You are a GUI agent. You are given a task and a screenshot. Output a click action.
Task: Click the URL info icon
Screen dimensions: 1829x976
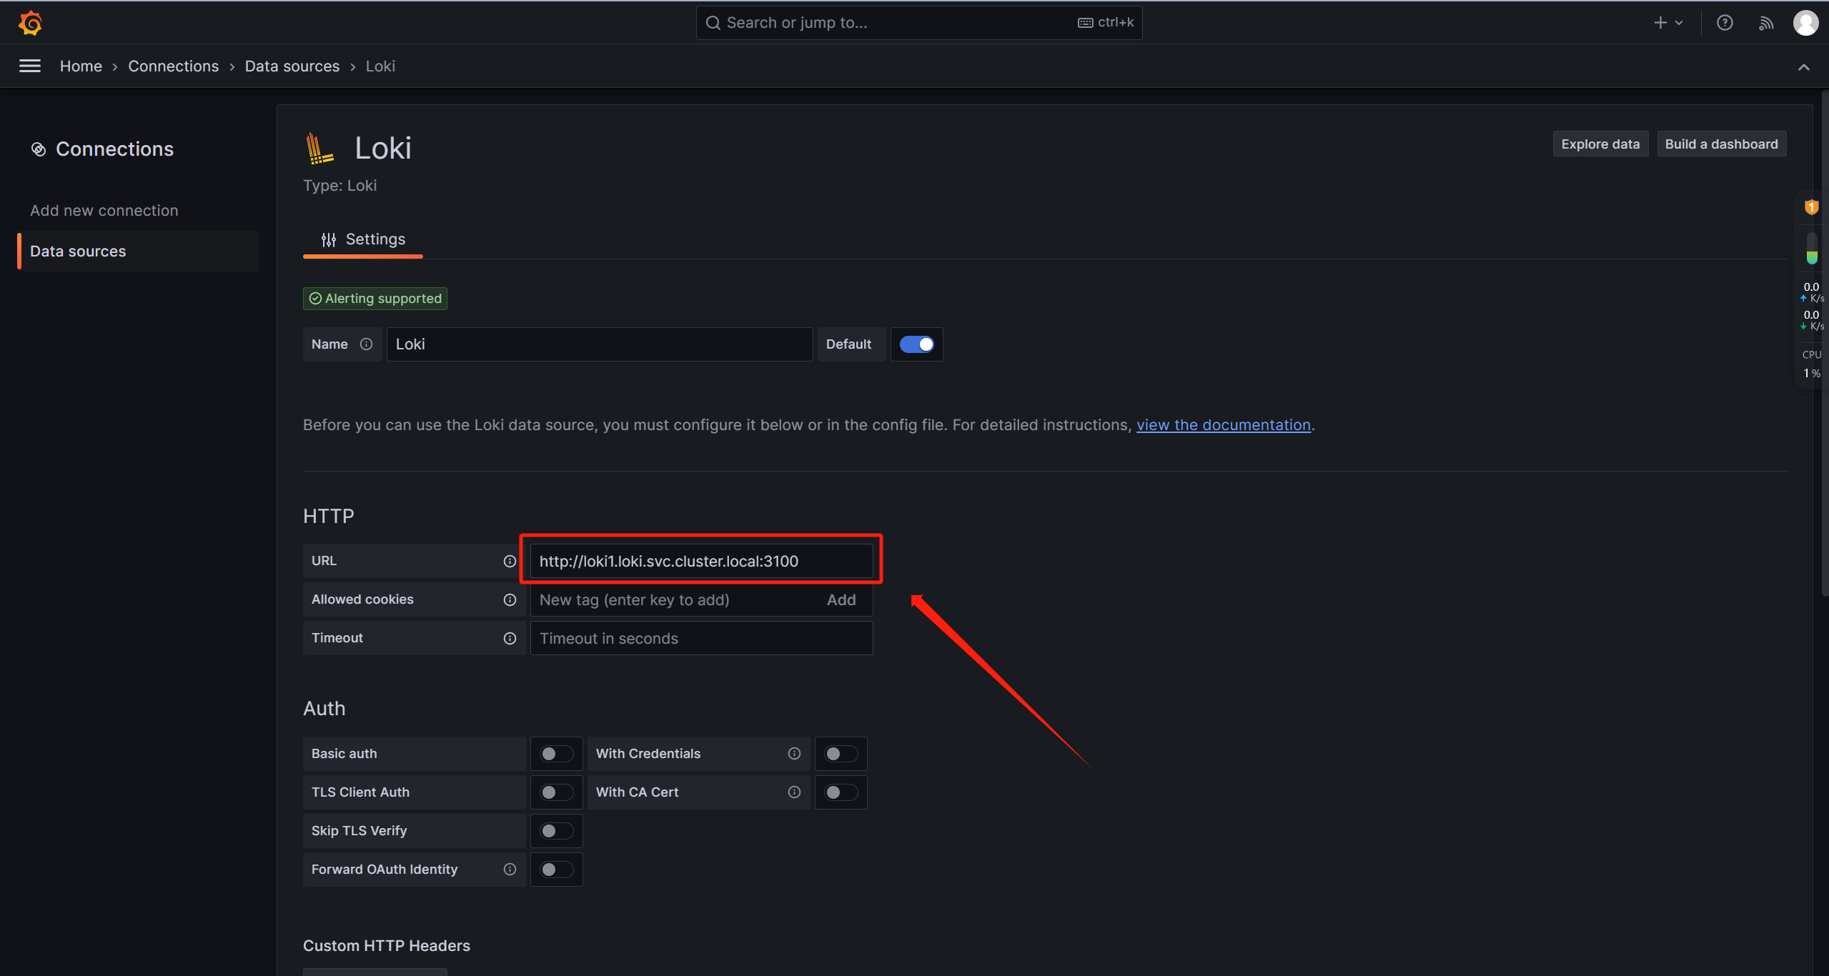coord(510,561)
